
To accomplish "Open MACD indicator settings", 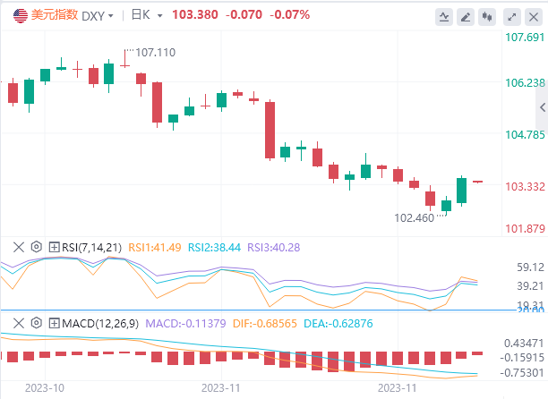I will pyautogui.click(x=37, y=323).
